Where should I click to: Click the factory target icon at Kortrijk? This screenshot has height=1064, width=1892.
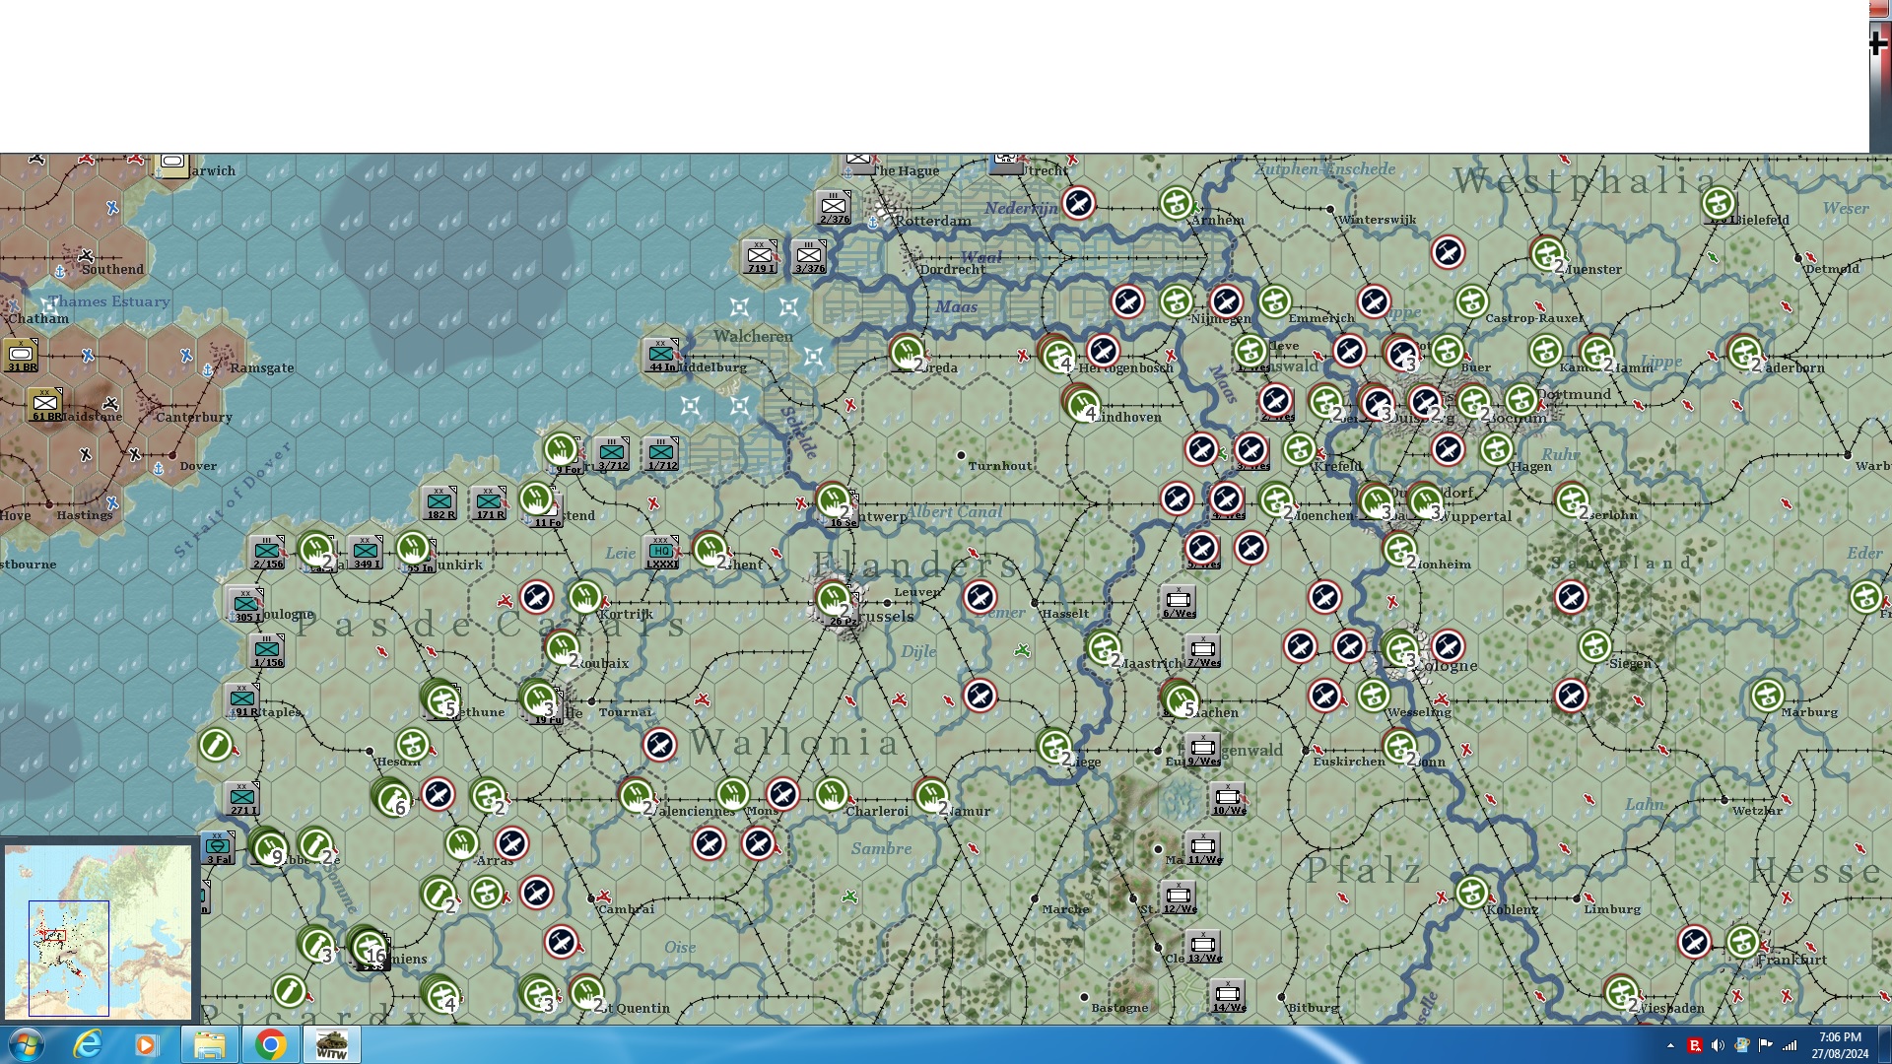click(x=585, y=597)
